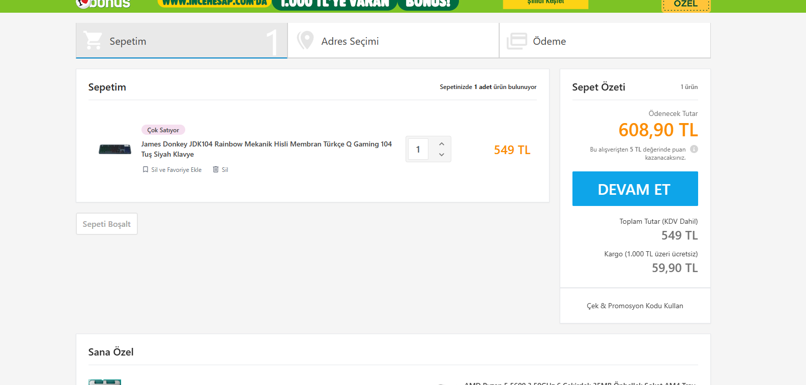
Task: Click the bookmark icon beside Sil ve Favoriye Ekle
Action: [146, 170]
